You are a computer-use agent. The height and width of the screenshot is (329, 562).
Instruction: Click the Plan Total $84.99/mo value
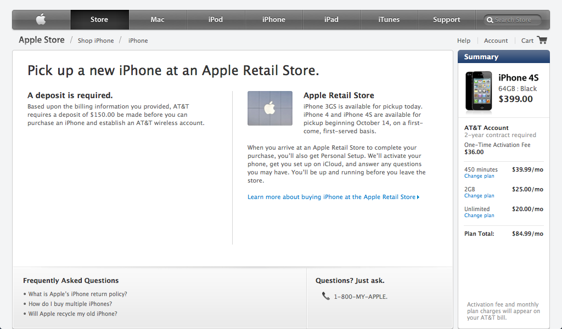tap(527, 234)
